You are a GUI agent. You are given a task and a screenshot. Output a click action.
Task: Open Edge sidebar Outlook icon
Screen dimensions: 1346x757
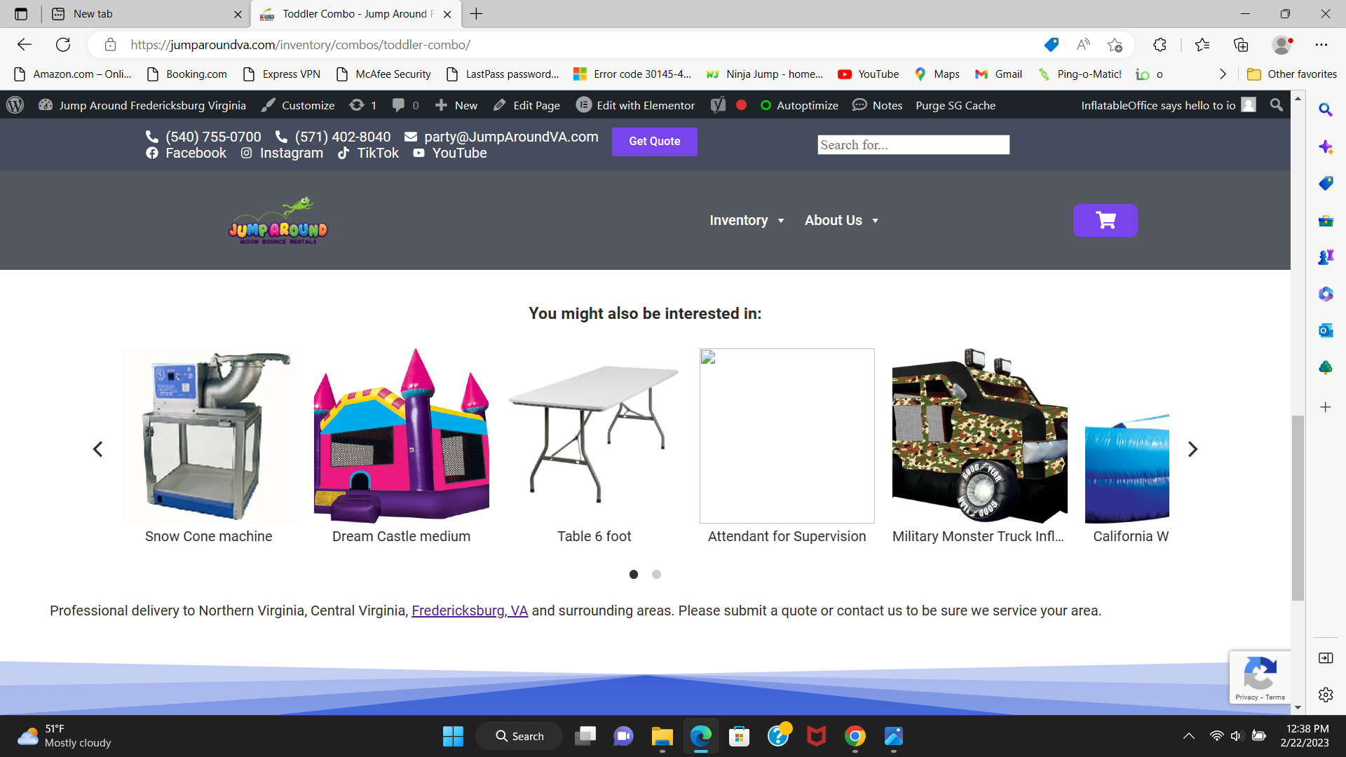click(1325, 330)
